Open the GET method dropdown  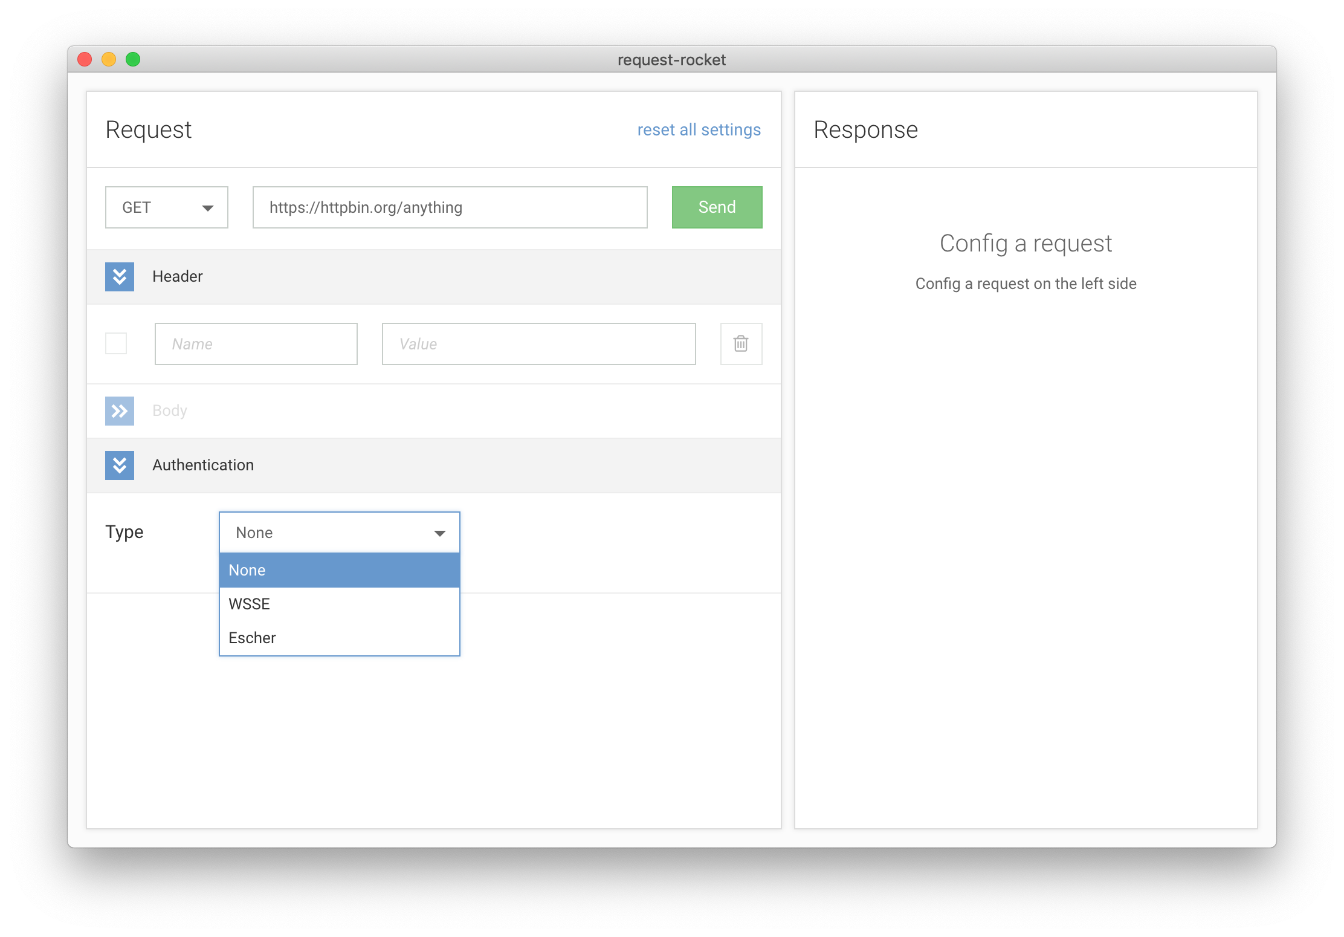coord(166,207)
